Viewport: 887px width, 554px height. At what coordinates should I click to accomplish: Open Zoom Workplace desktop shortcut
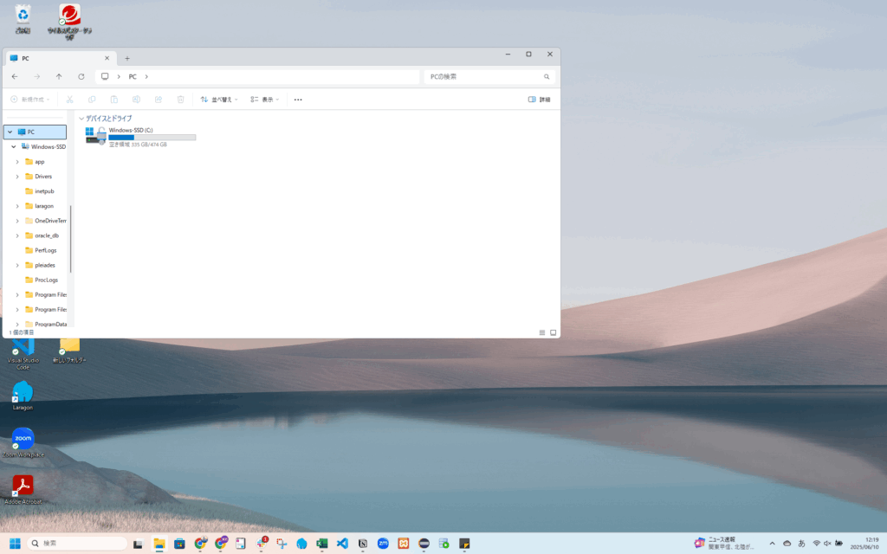tap(23, 439)
